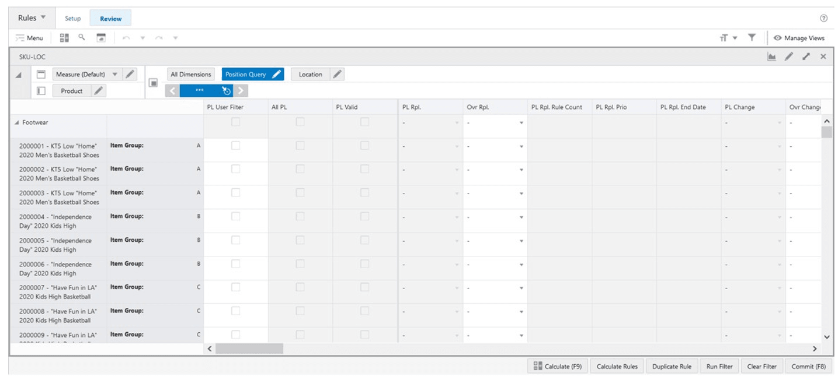Click the row axis layout icon
Screen dimensions: 838x380
pos(41,91)
